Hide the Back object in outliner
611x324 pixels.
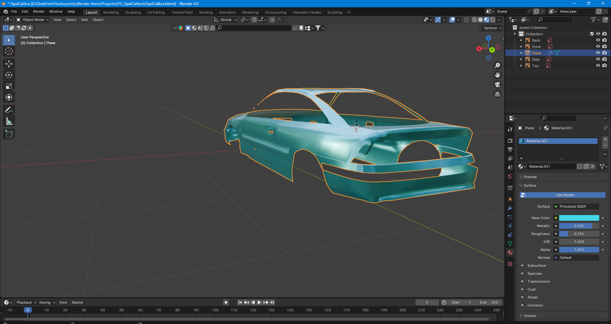[598, 40]
